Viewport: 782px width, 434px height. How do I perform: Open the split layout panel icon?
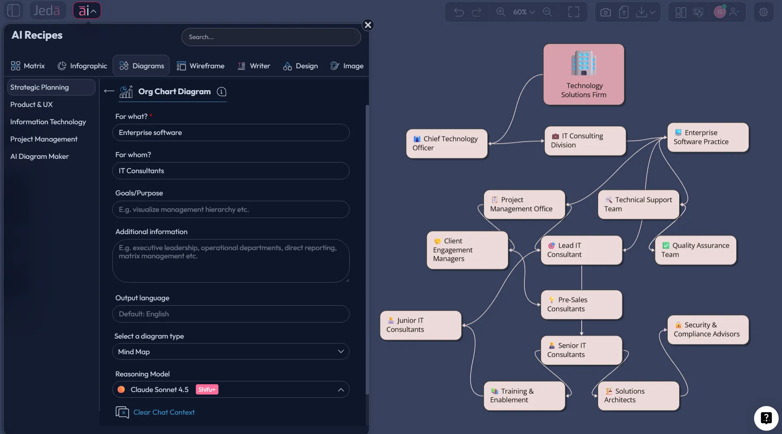(x=681, y=12)
